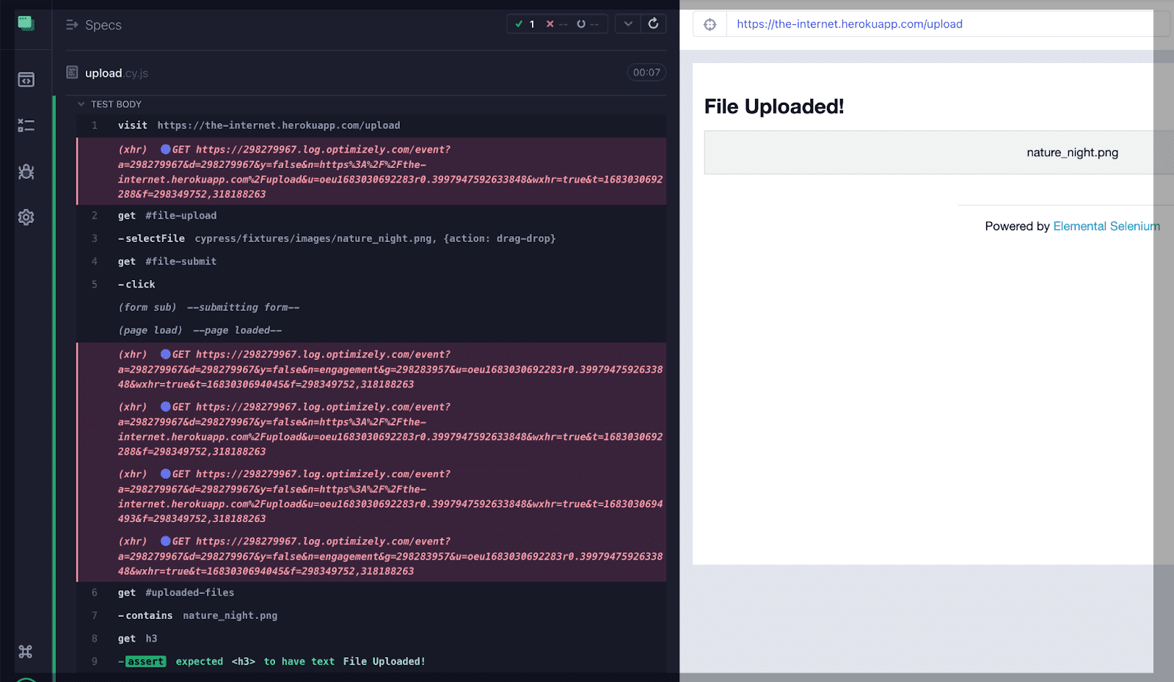Select the runs list sidebar icon

tap(26, 125)
